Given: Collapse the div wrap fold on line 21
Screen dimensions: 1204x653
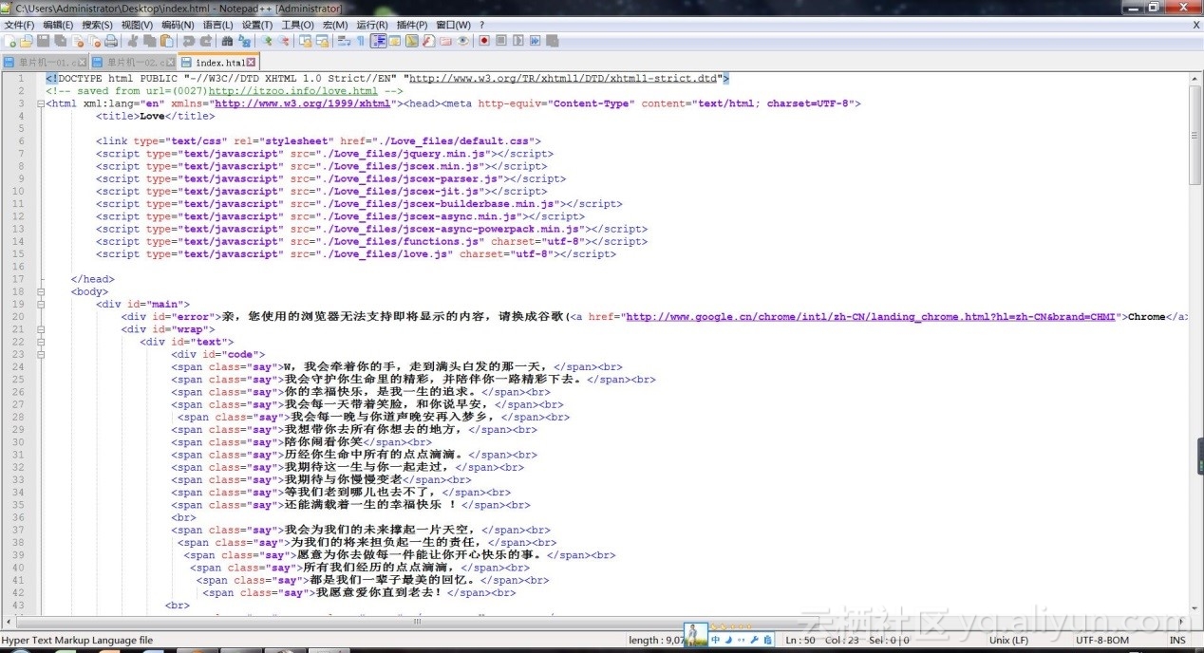Looking at the screenshot, I should [x=40, y=329].
